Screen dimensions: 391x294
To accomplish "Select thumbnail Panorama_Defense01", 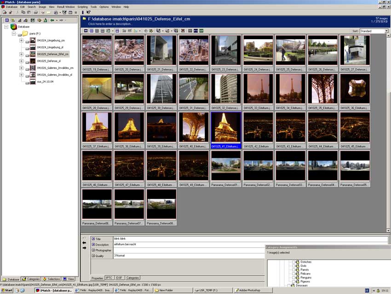I will coord(226,169).
